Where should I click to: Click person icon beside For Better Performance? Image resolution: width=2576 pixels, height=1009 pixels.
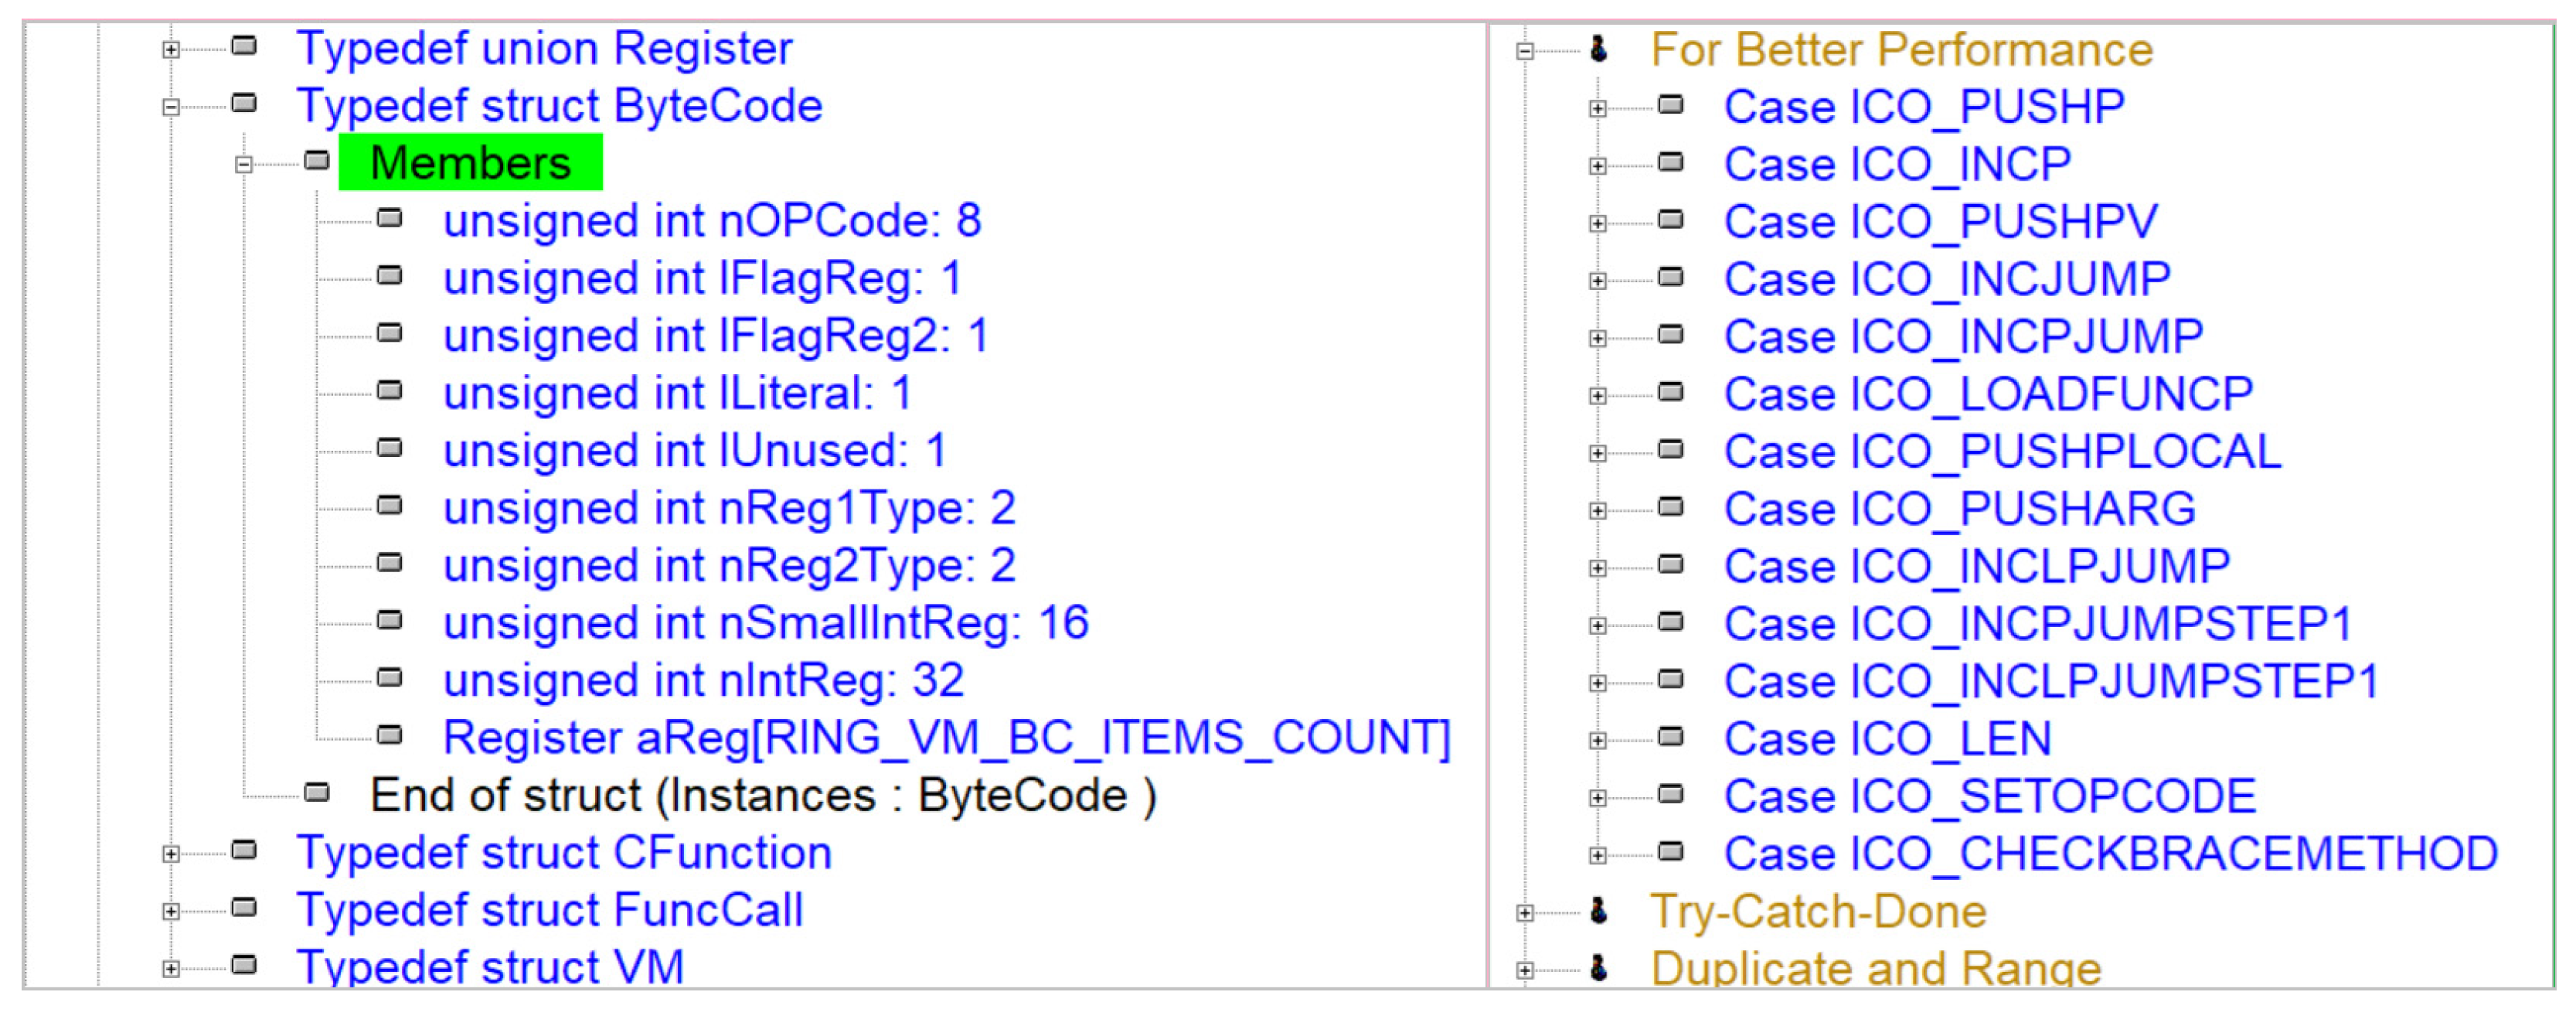point(1598,48)
